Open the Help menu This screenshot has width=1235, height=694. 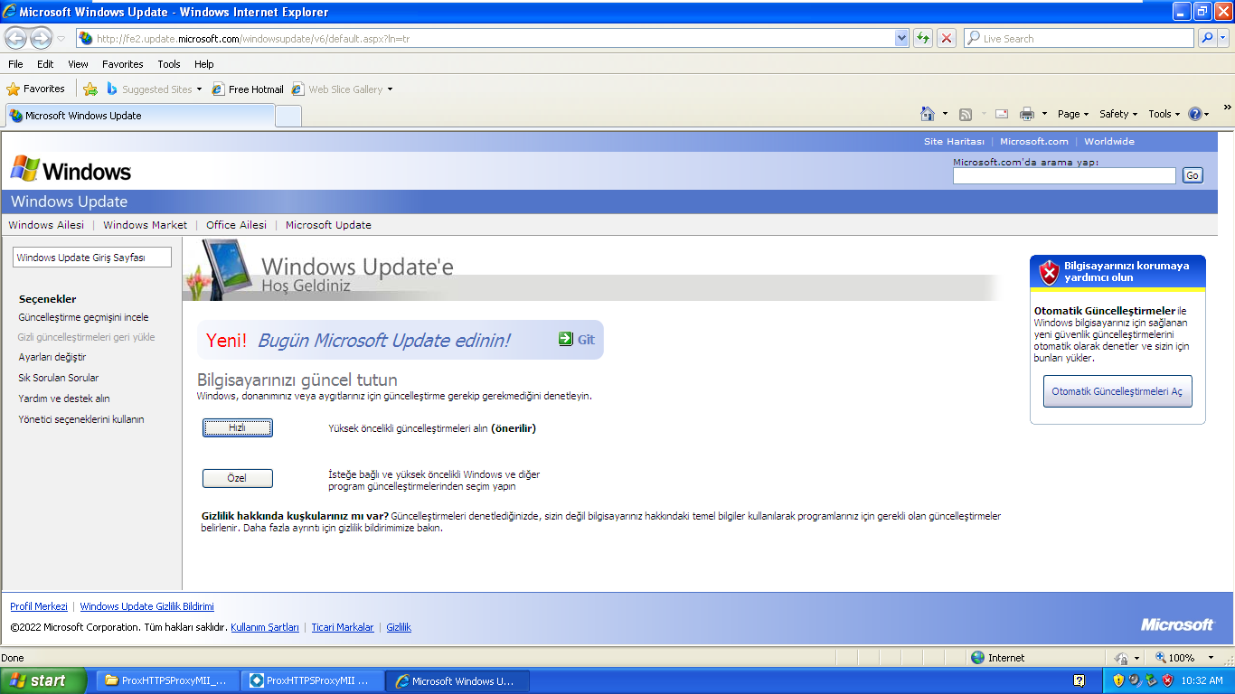204,64
